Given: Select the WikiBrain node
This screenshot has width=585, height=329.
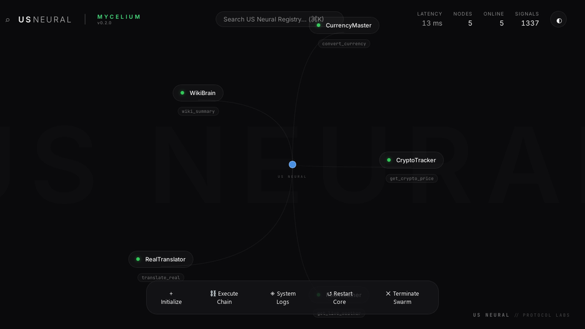Looking at the screenshot, I should point(198,93).
